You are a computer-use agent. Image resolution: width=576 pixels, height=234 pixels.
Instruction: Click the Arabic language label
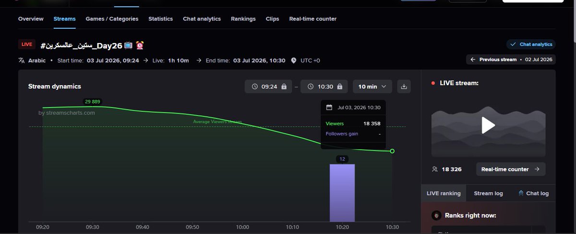tap(37, 61)
